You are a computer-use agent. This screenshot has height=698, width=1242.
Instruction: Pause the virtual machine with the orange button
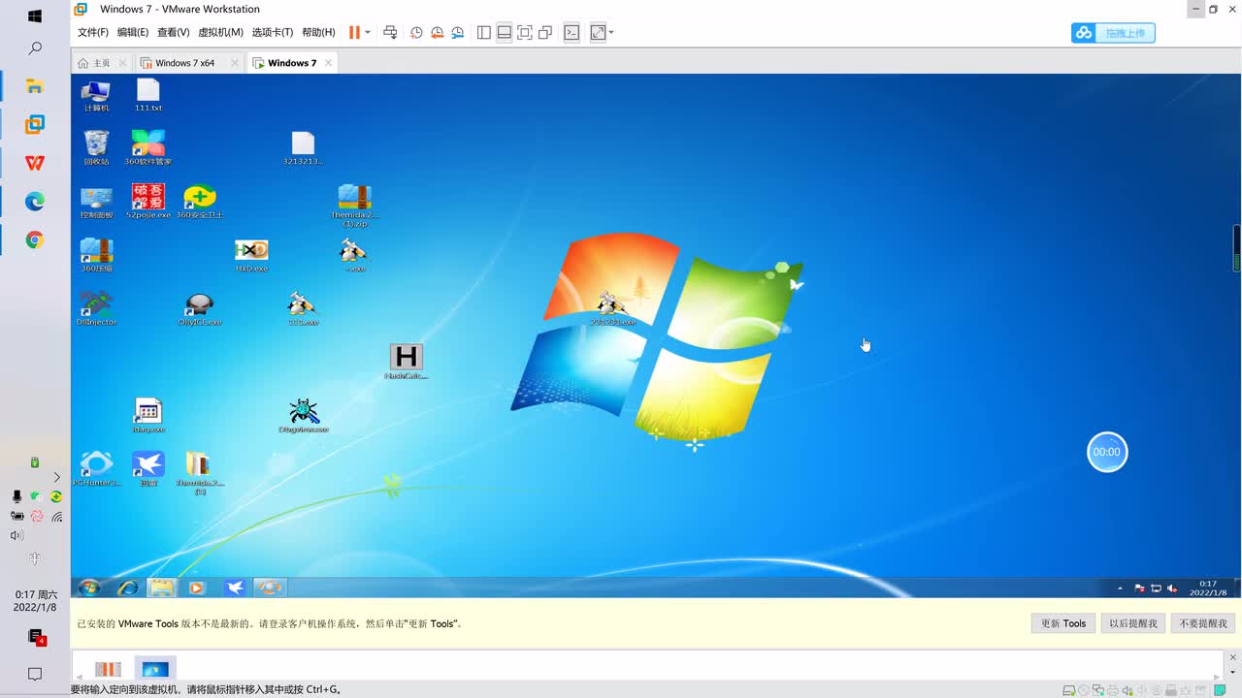[354, 32]
